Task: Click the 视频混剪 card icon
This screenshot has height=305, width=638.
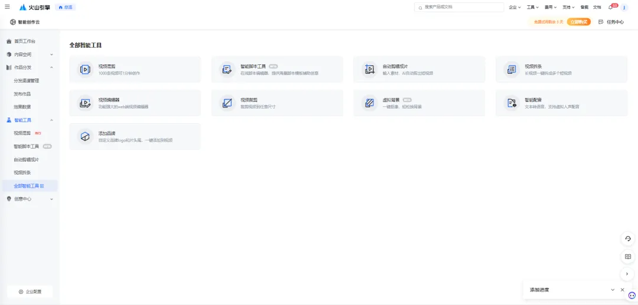Action: click(x=84, y=70)
